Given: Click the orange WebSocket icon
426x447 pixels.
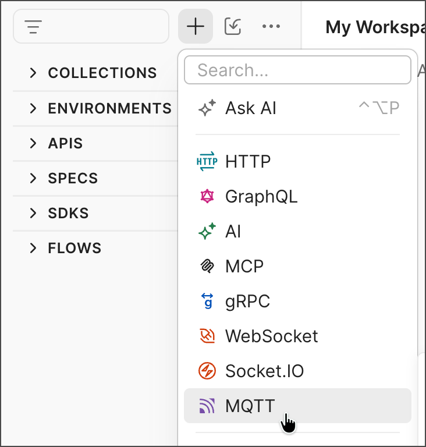Looking at the screenshot, I should (x=207, y=336).
